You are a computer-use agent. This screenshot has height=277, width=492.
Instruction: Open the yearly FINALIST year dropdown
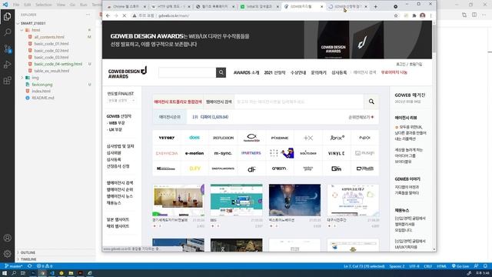[121, 101]
